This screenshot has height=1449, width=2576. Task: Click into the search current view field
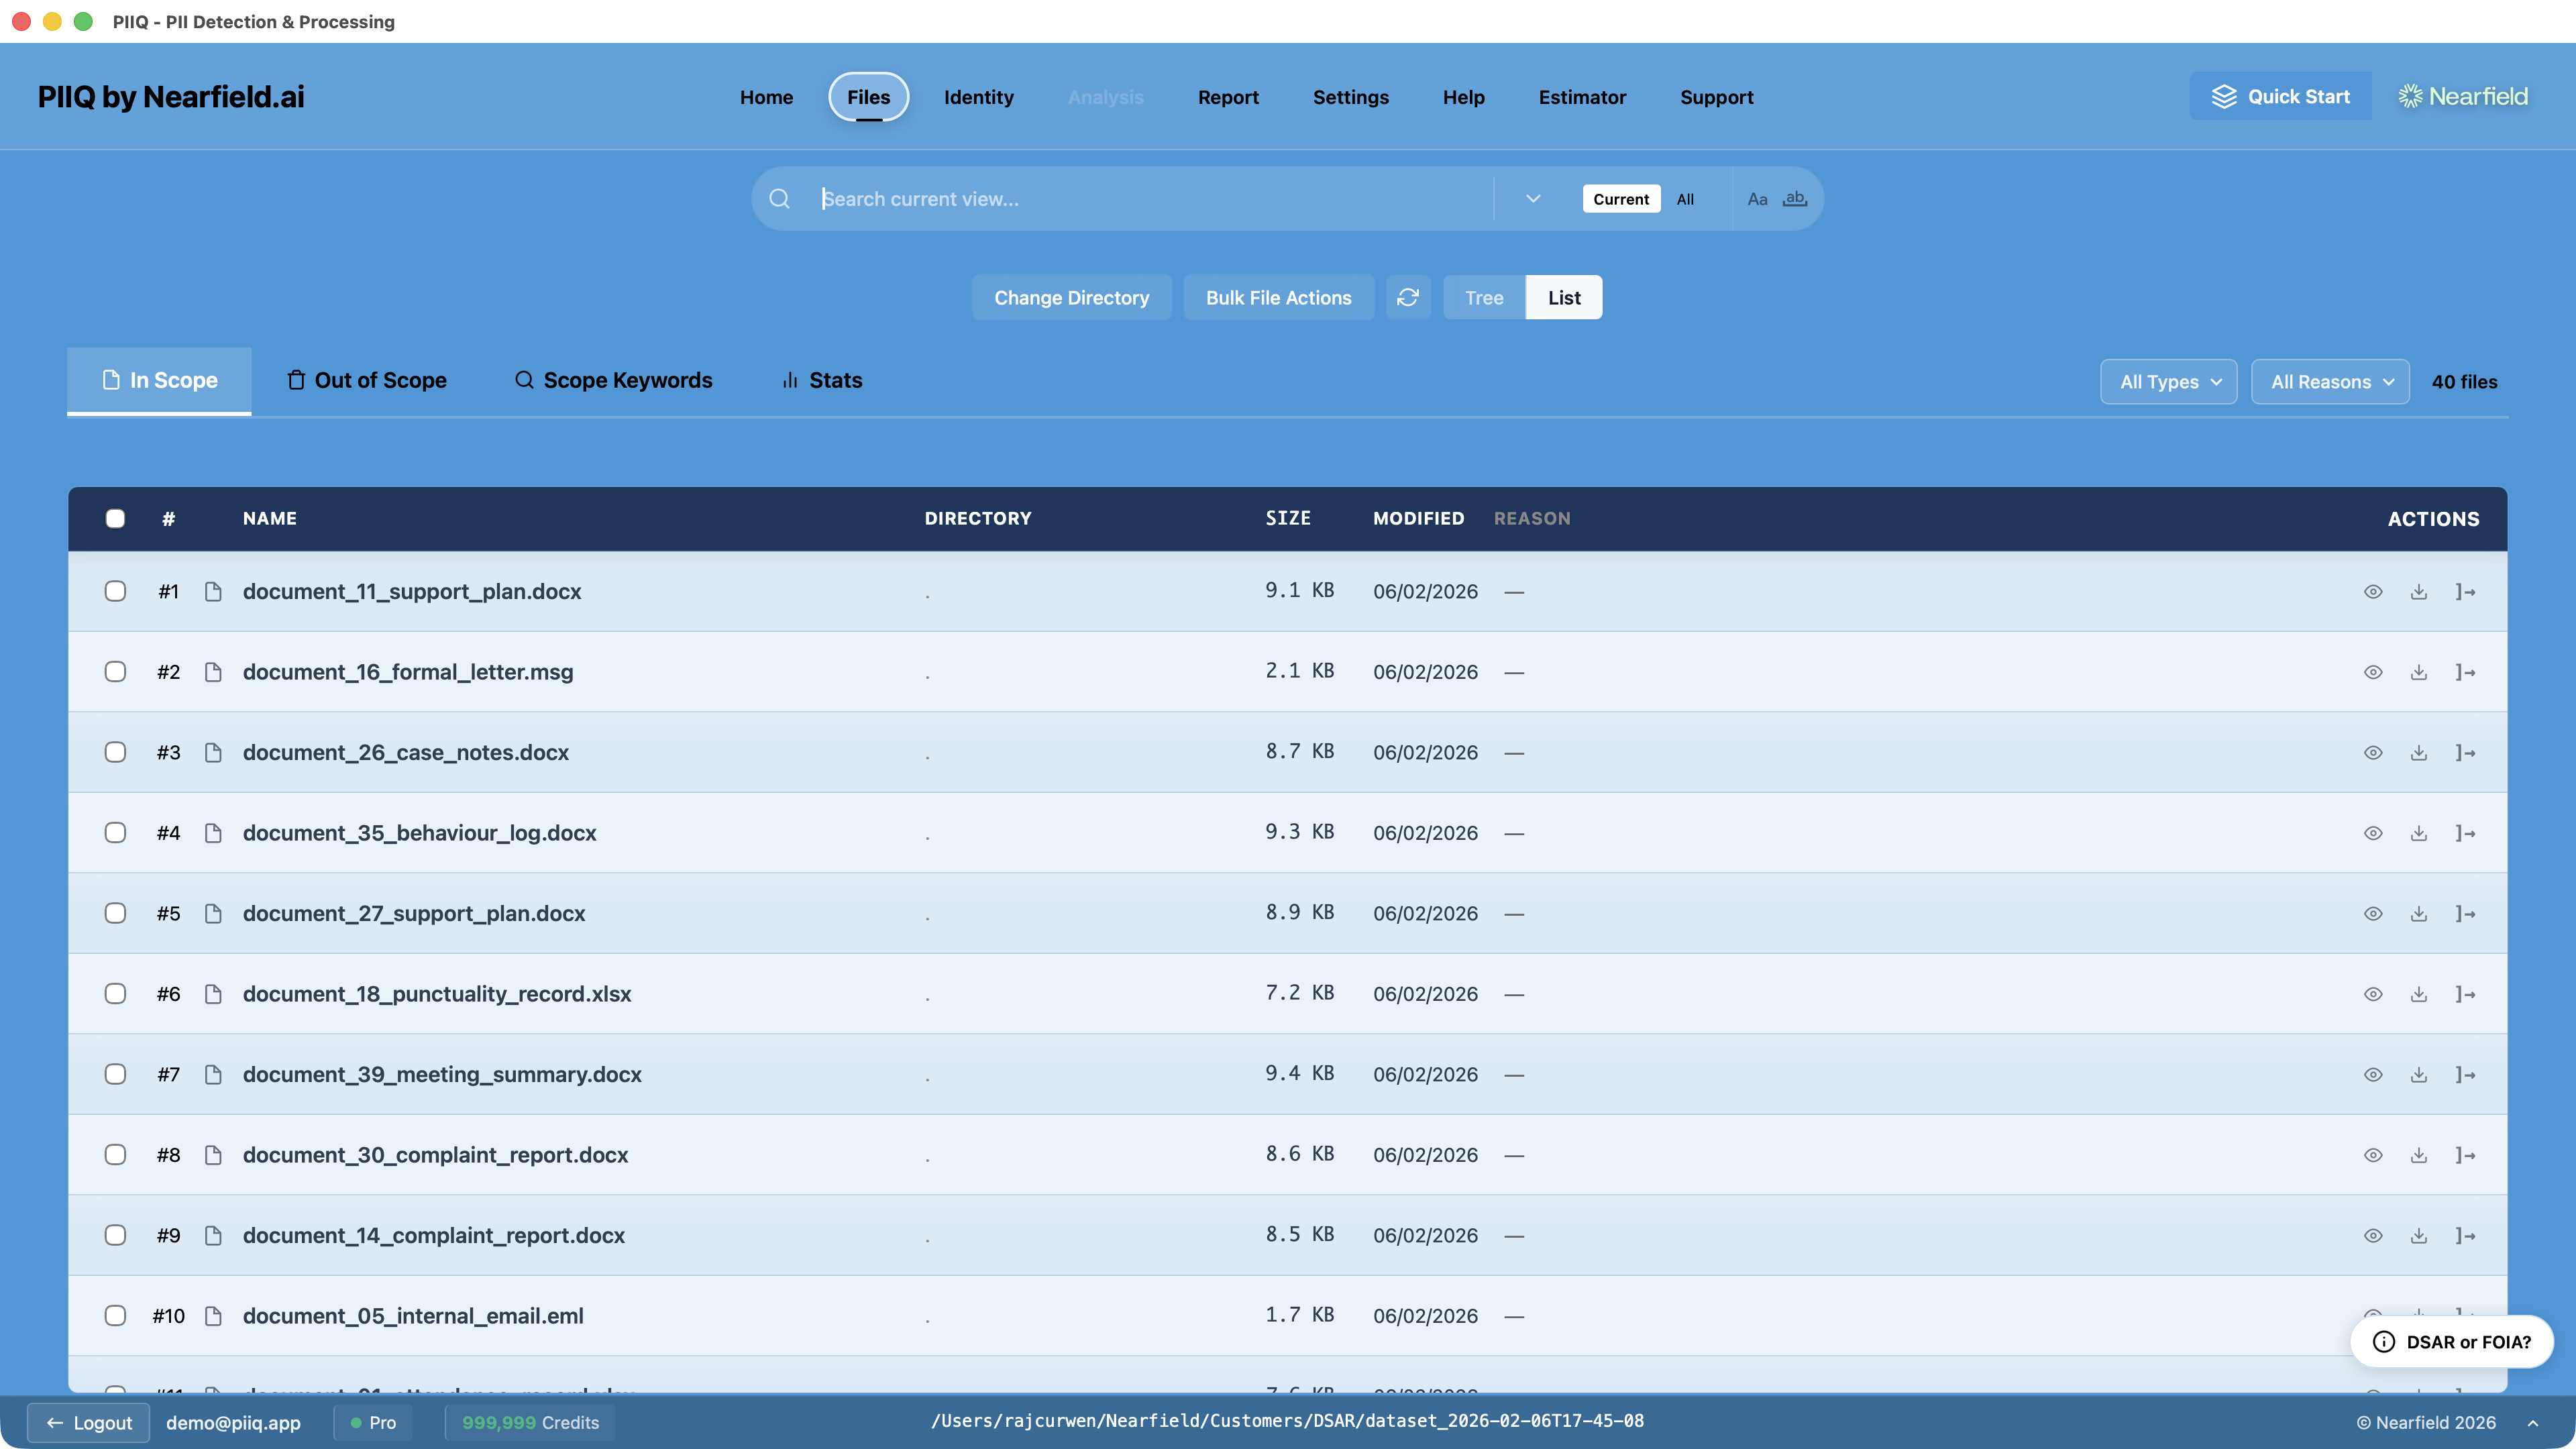pyautogui.click(x=1150, y=199)
